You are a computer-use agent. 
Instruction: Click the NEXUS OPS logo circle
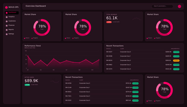click(x=7, y=7)
